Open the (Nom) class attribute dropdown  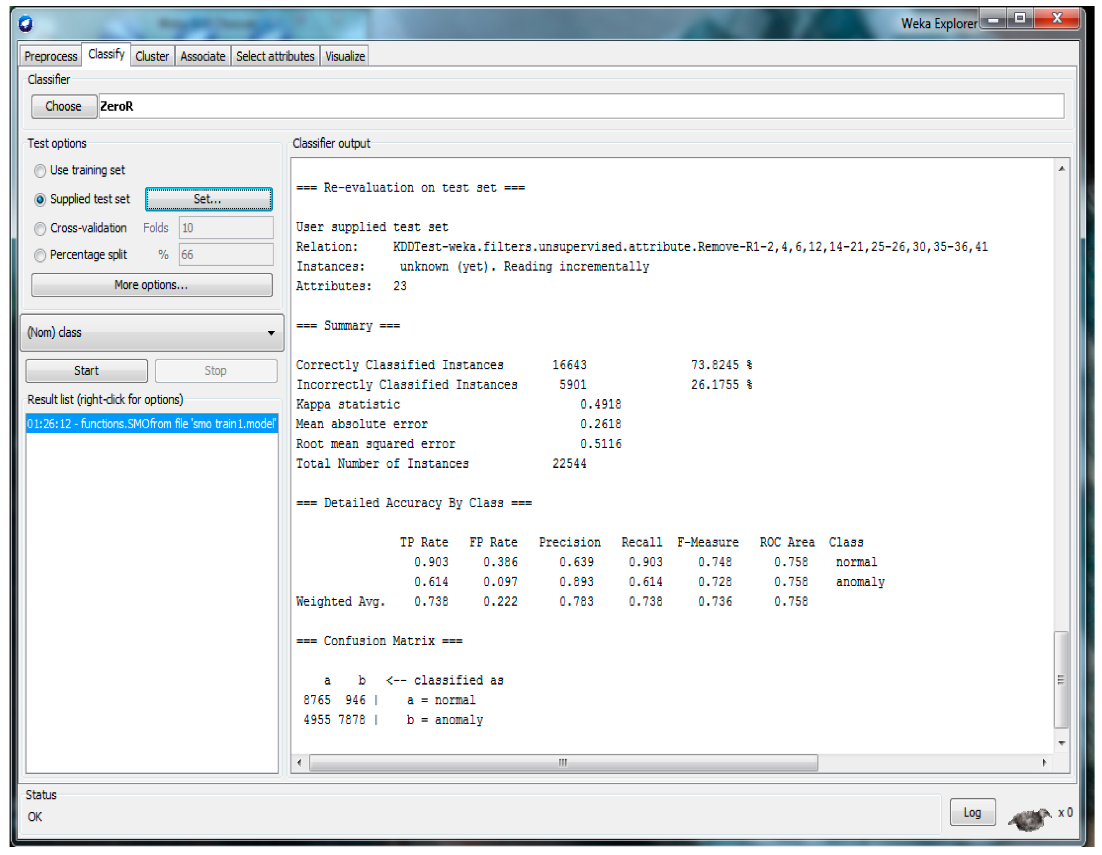click(x=152, y=332)
